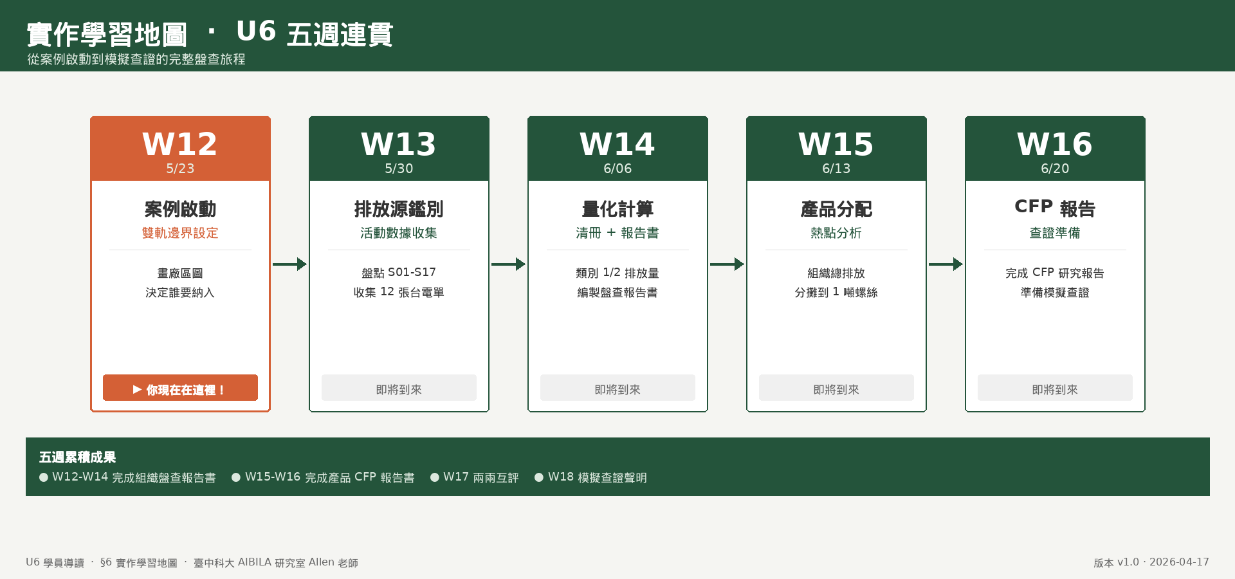Viewport: 1235px width, 579px height.
Task: Click the '你現在在這裡！' button in W12
Action: coord(180,388)
